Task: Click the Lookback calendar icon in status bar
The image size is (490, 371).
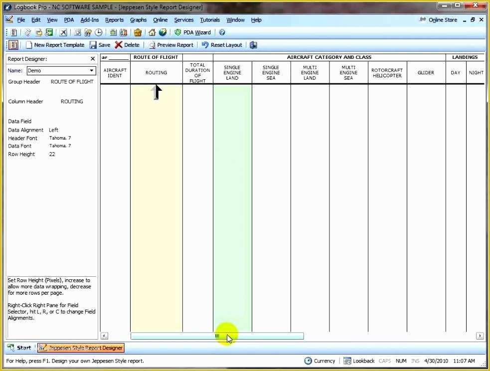Action: coord(347,361)
